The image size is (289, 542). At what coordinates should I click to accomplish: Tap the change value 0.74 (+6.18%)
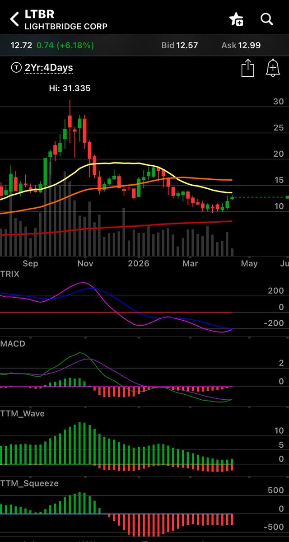point(65,45)
